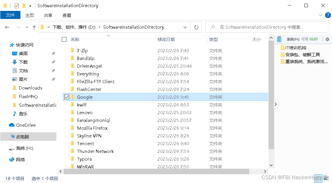Screen dimensions: 332x183
Task: Expand the address bar history dropdown
Action: (185, 27)
